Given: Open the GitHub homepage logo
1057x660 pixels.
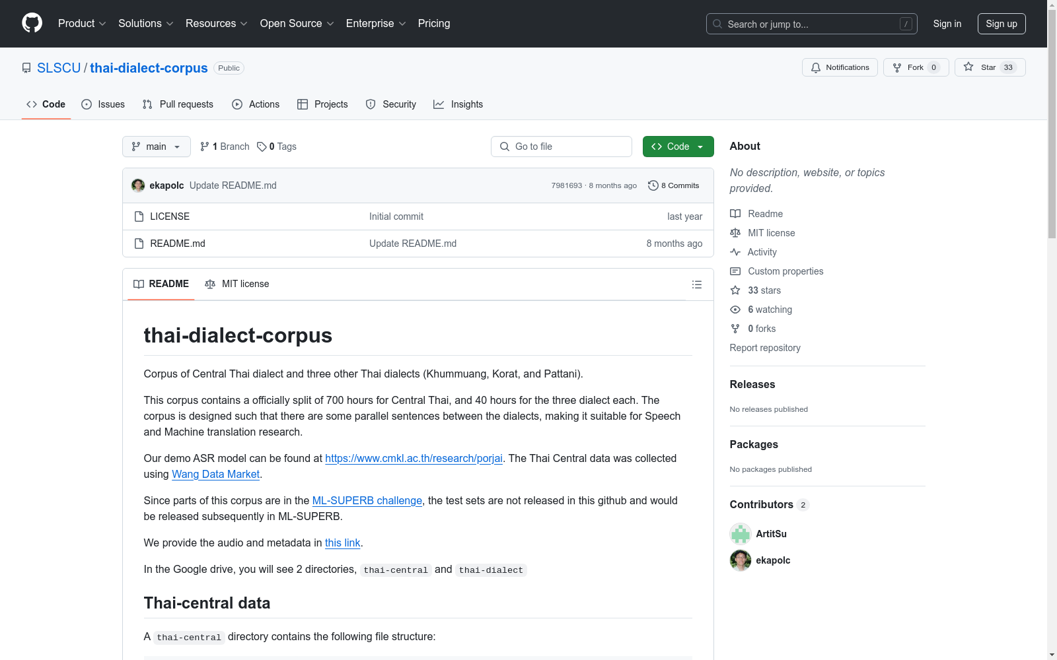Looking at the screenshot, I should click(32, 23).
